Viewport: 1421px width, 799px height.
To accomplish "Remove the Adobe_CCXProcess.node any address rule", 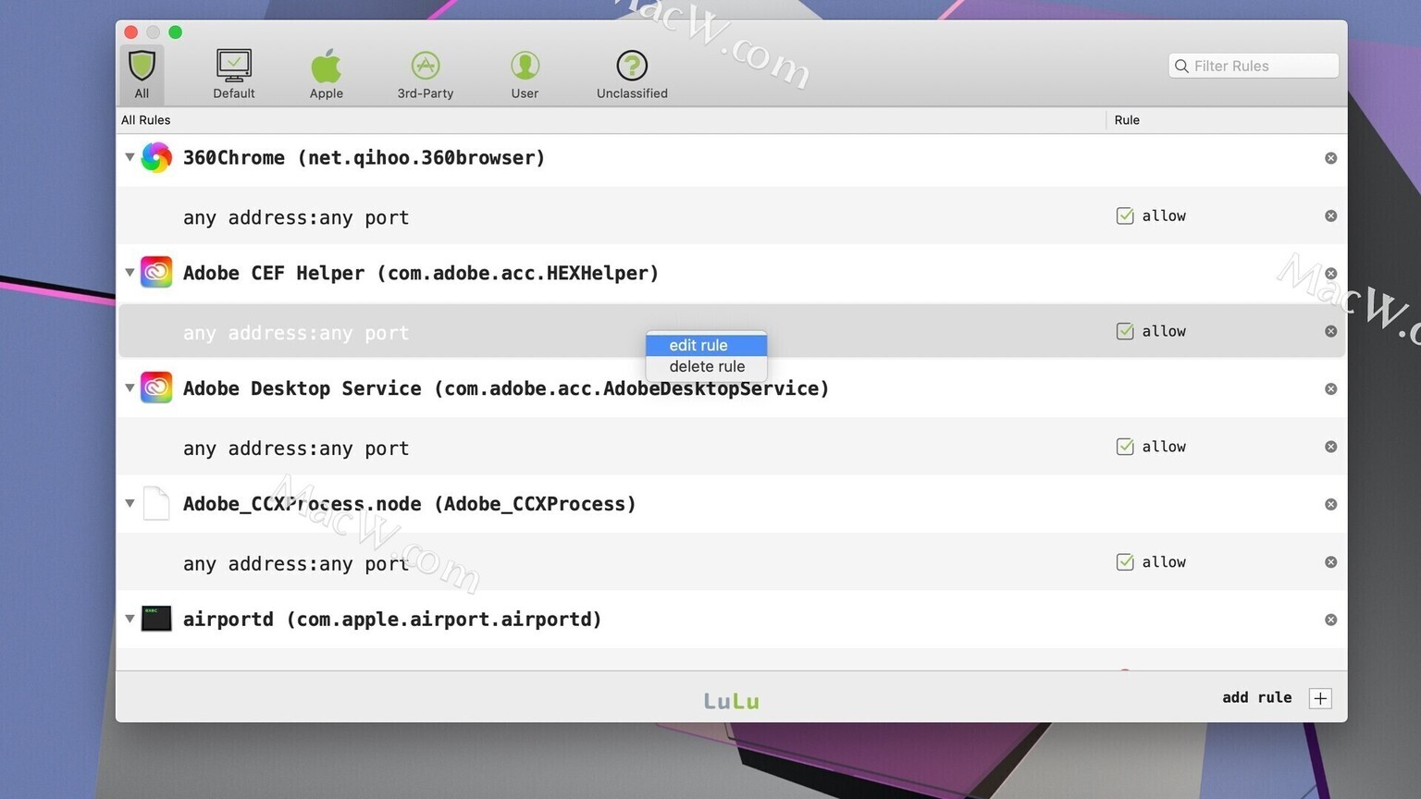I will (x=1330, y=562).
